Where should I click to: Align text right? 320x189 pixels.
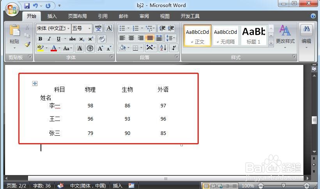140,38
